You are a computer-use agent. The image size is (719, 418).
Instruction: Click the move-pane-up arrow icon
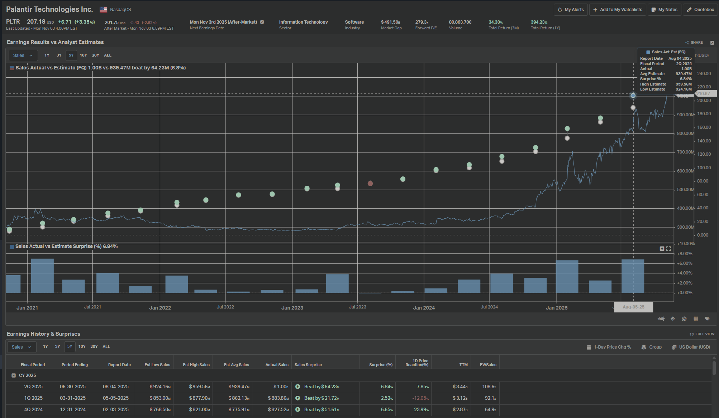(662, 249)
